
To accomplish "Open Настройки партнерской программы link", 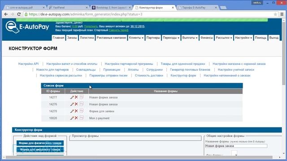I will tap(129, 64).
